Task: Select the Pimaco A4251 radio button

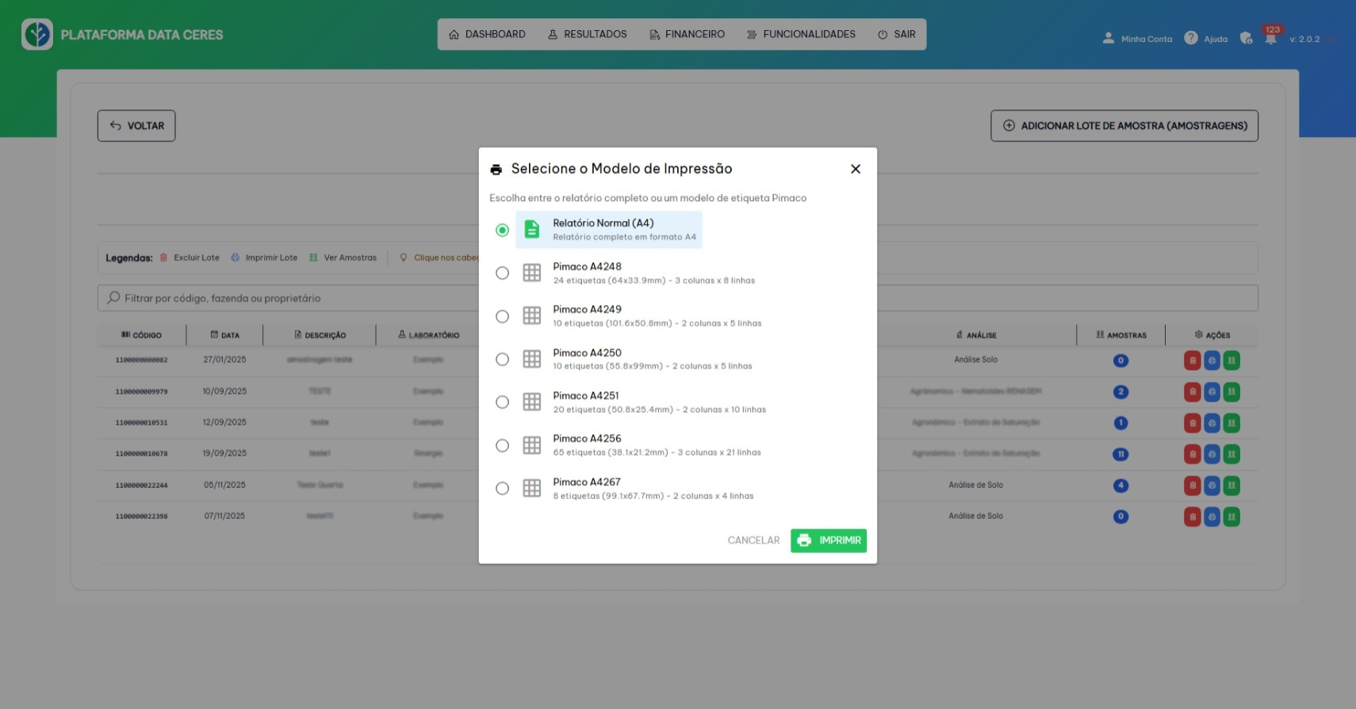Action: 502,402
